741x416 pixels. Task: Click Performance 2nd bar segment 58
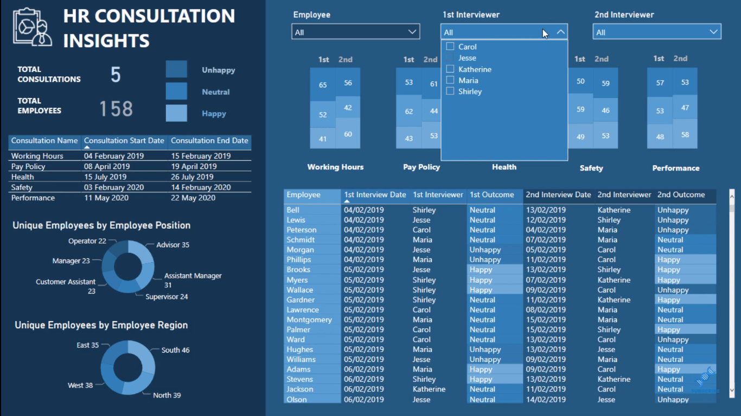[685, 134]
